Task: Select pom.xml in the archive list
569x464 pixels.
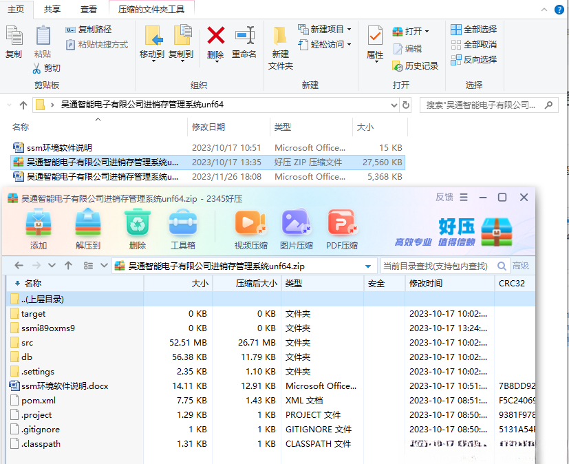Action: [x=270, y=401]
